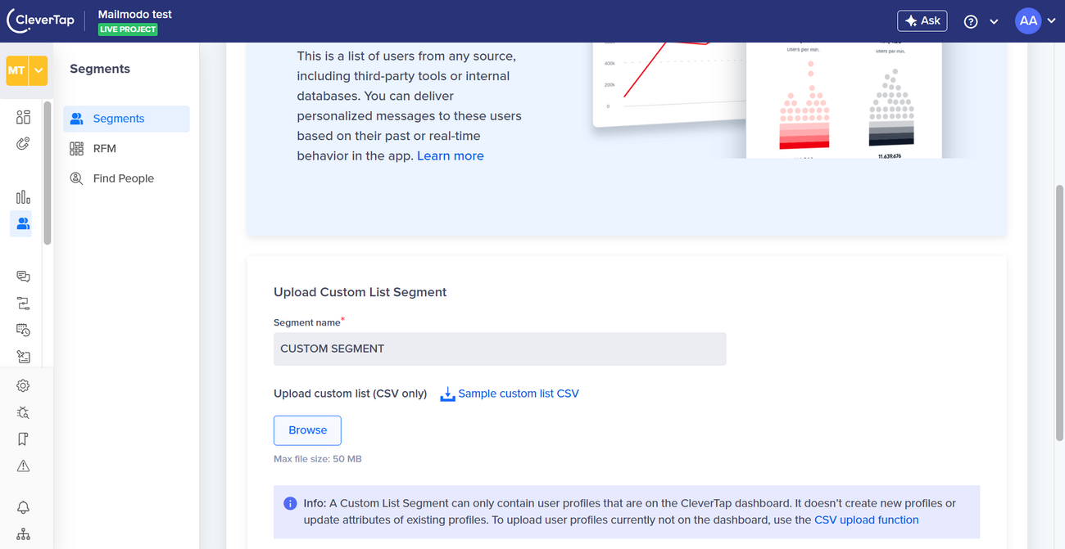Open the notifications bell icon
1065x549 pixels.
click(x=23, y=507)
